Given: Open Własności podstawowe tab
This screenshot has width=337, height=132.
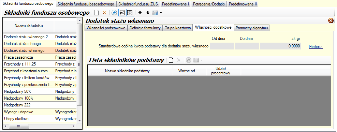Looking at the screenshot, I should click(x=106, y=28).
